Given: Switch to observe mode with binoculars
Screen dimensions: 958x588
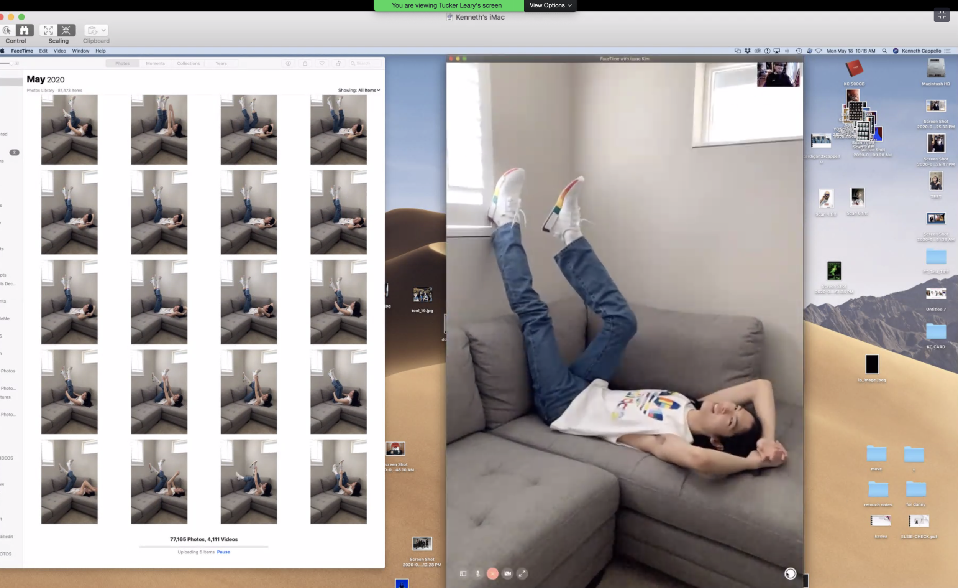Looking at the screenshot, I should point(25,30).
